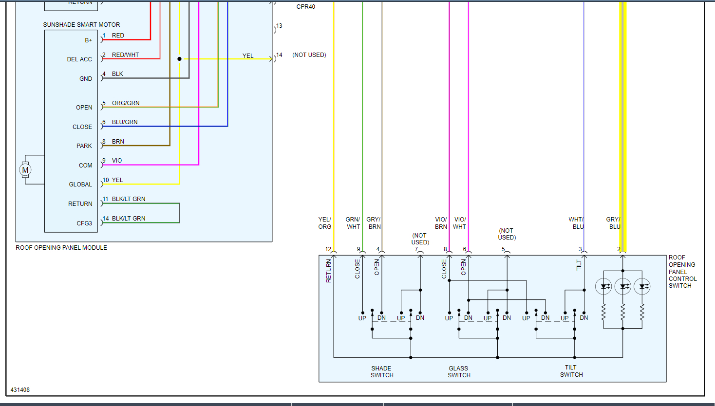Screen dimensions: 715x406
Task: Click the YEL wire label at pin 10
Action: [x=117, y=180]
